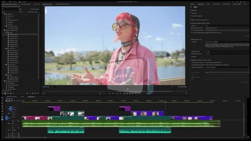Add a marker from timeline header
251x141 pixels.
[15, 101]
